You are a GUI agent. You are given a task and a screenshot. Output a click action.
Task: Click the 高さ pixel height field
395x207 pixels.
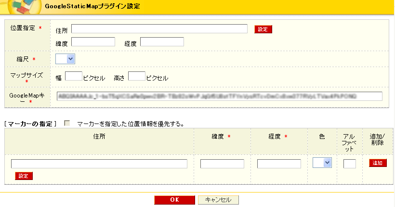[136, 76]
